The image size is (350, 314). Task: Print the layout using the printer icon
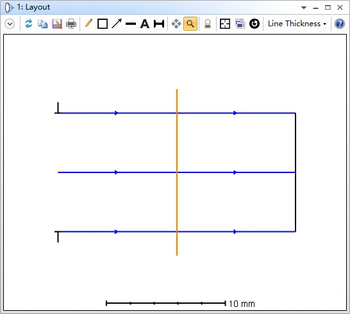pos(71,24)
